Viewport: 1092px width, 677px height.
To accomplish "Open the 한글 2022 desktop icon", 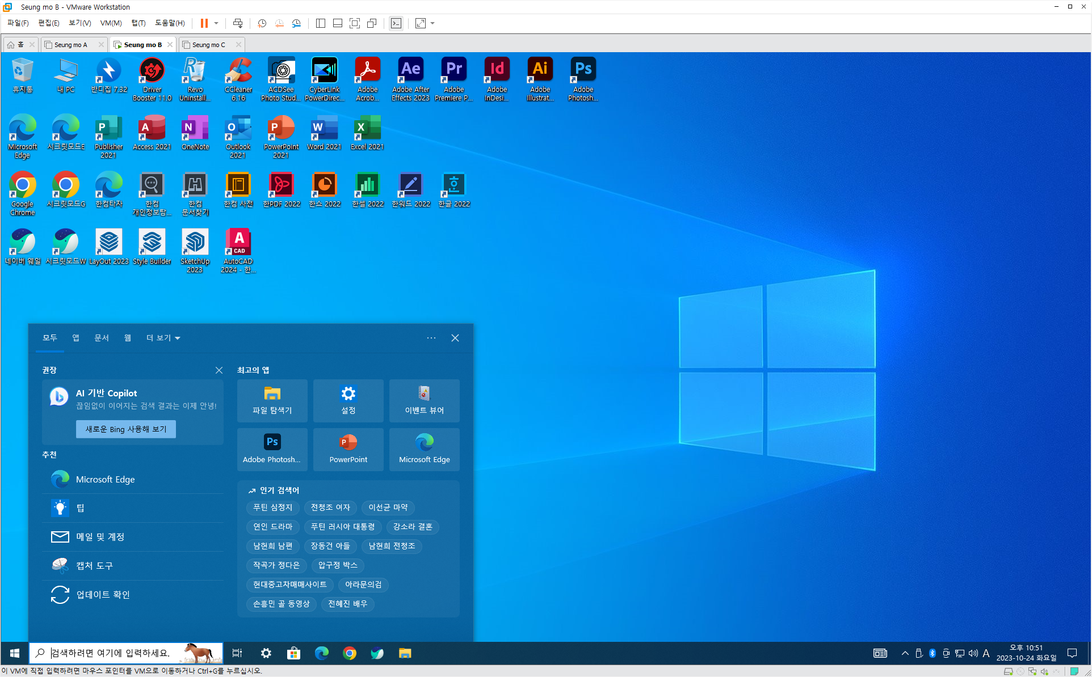I will click(x=453, y=190).
